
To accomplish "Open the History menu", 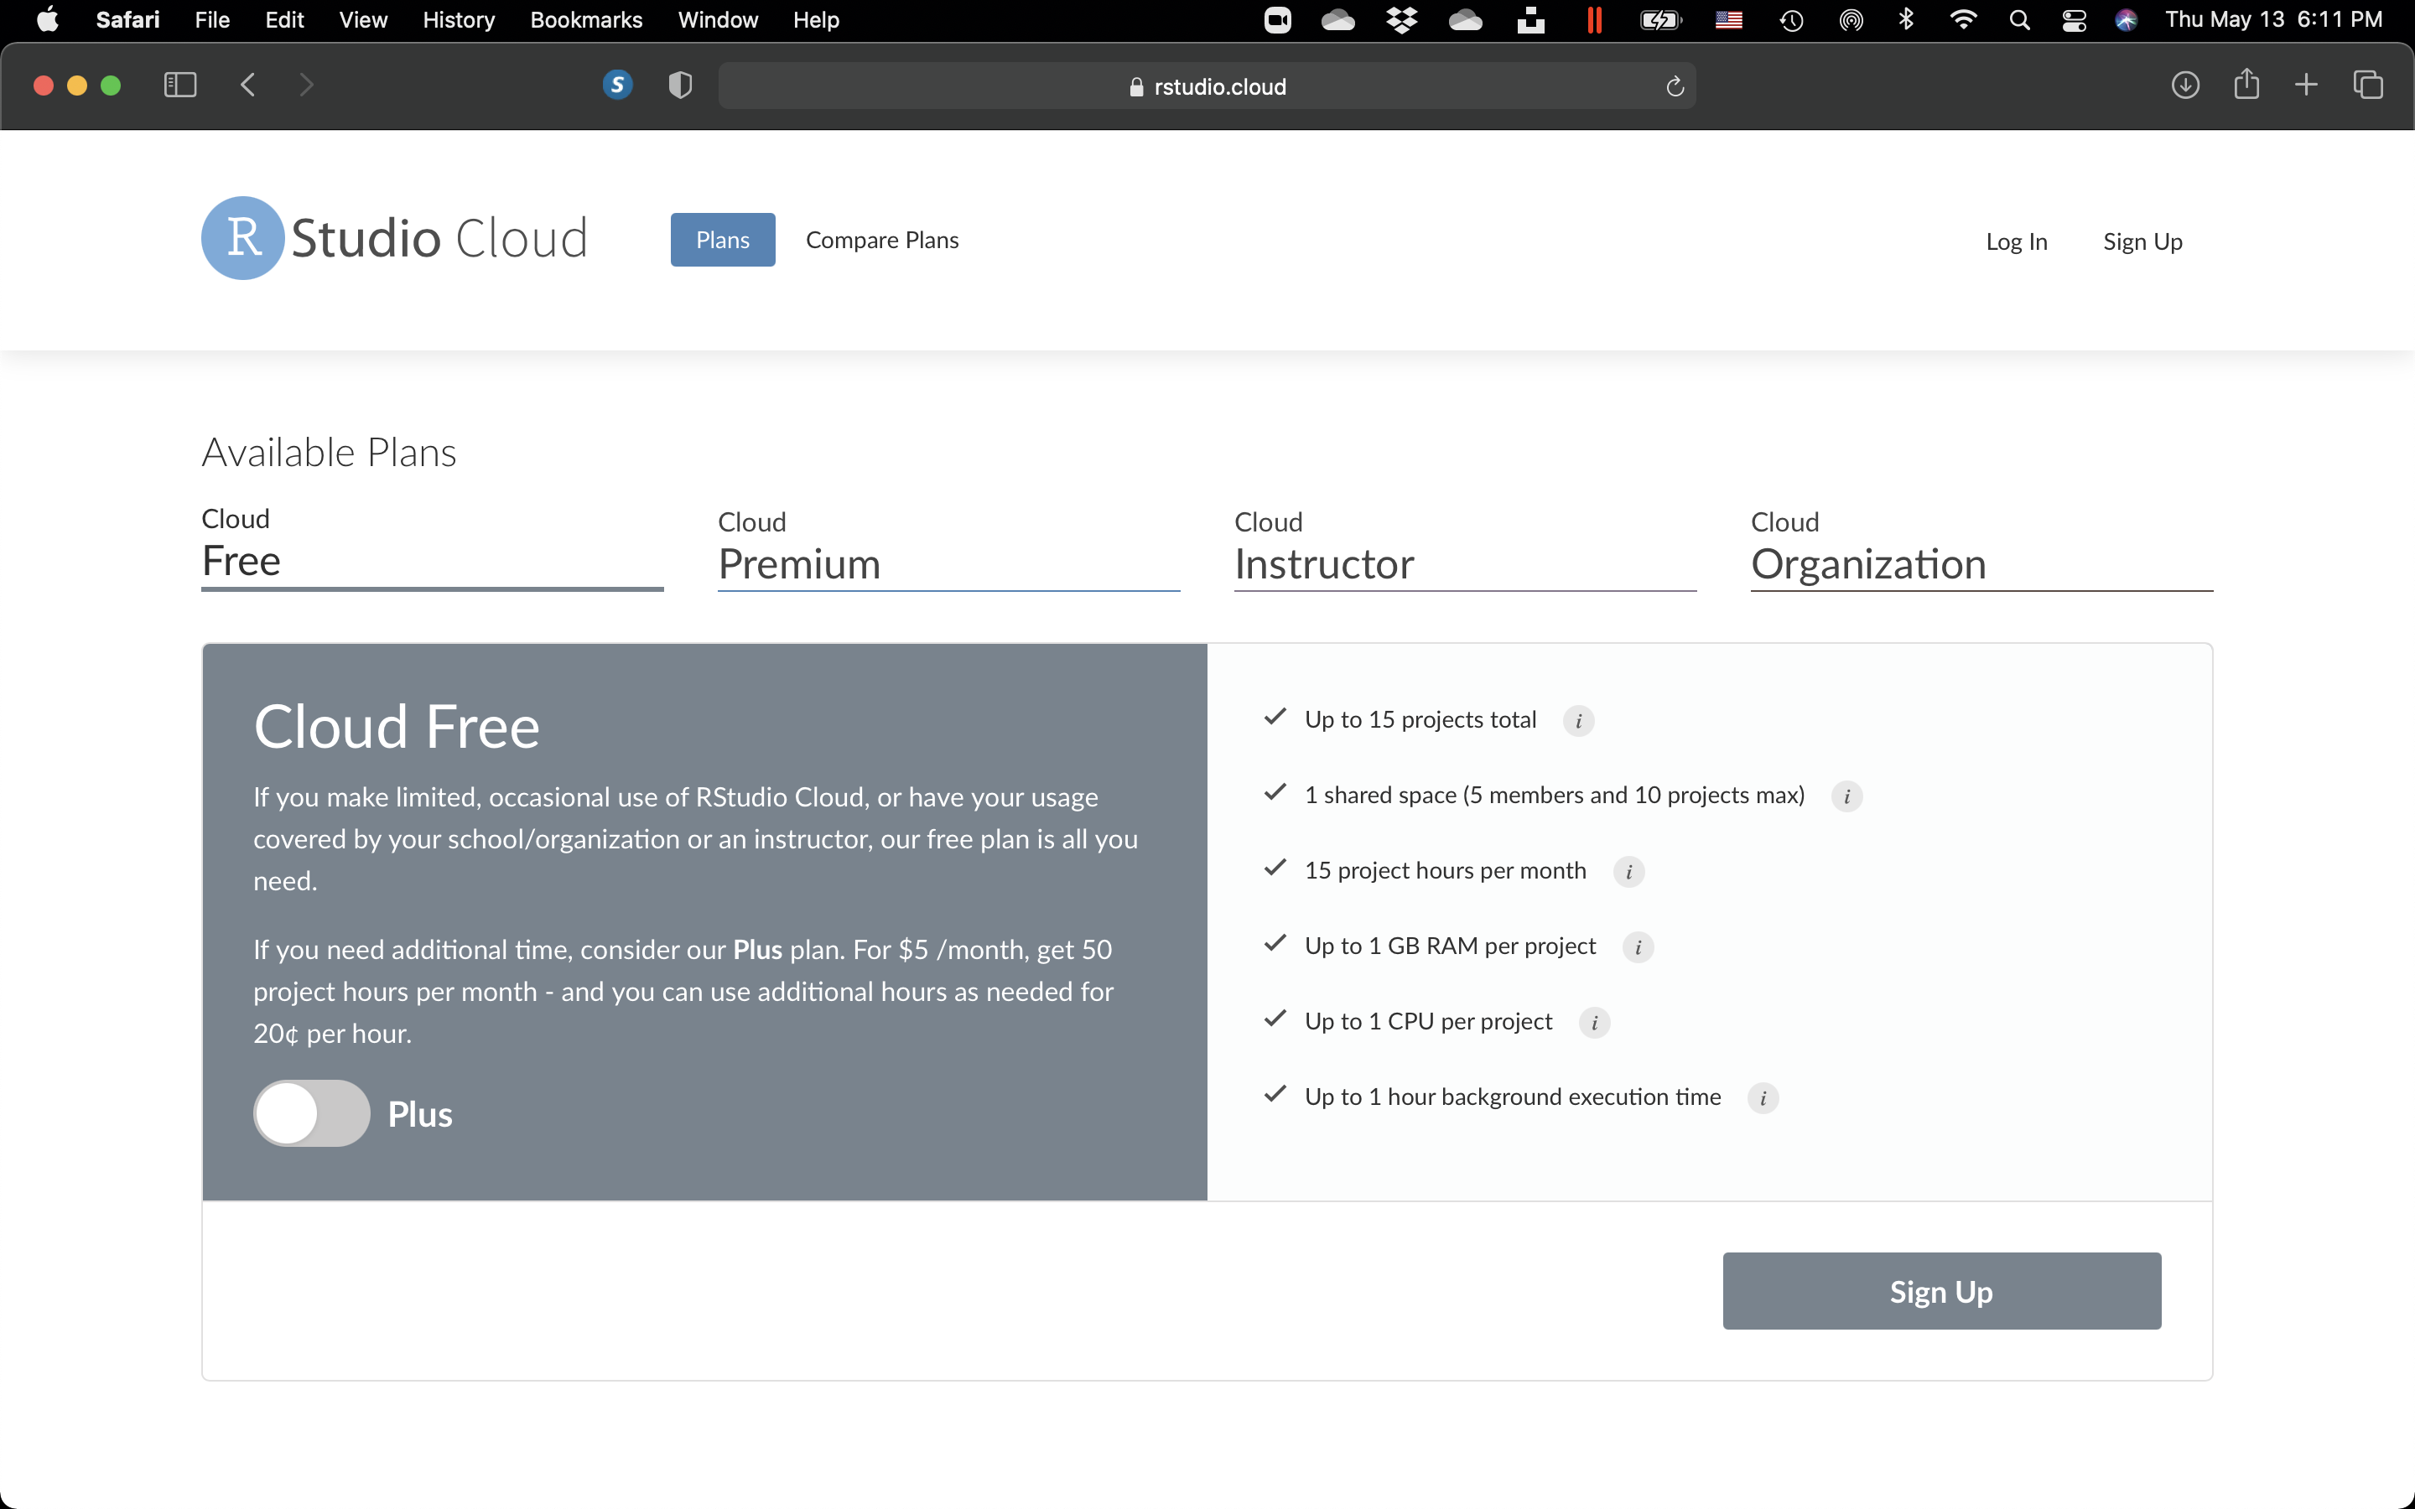I will tap(458, 20).
